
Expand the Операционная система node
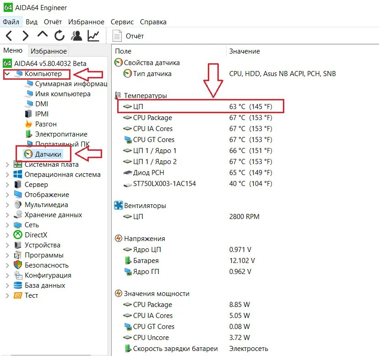[7, 175]
